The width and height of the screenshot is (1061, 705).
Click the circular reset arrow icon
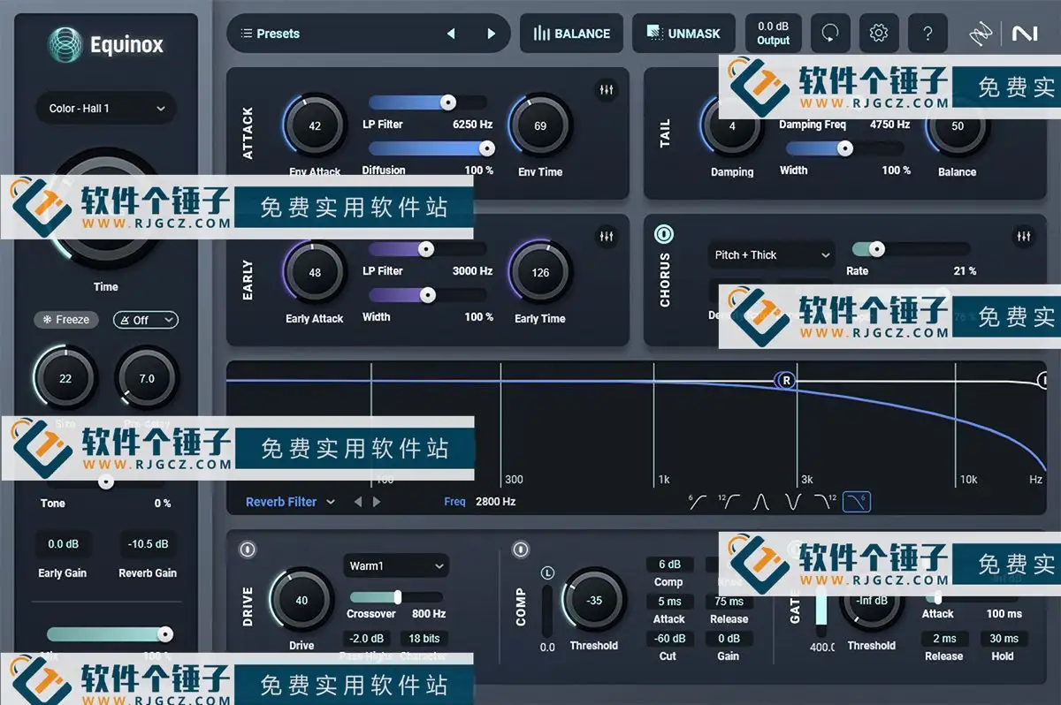[829, 34]
